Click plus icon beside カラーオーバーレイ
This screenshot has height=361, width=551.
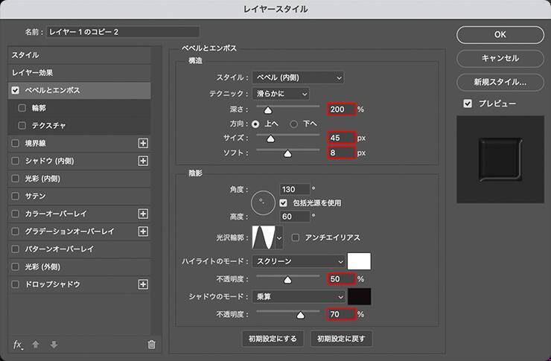pyautogui.click(x=144, y=214)
